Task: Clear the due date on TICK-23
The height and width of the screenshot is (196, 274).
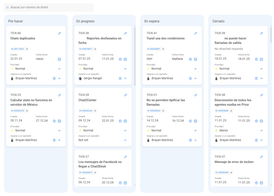Action: [x=54, y=121]
